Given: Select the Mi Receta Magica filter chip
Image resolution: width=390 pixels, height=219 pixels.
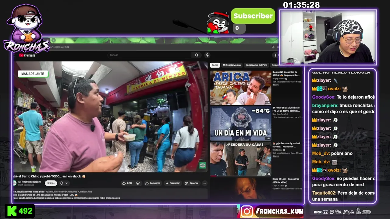Looking at the screenshot, I should (232, 65).
